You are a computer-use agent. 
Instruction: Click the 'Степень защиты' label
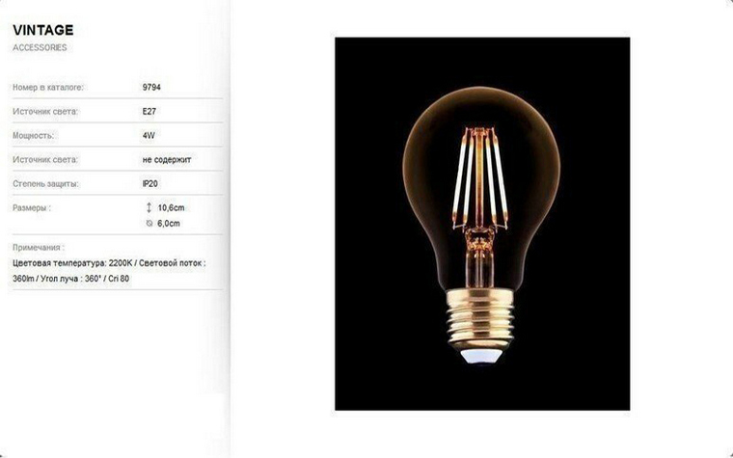[46, 184]
